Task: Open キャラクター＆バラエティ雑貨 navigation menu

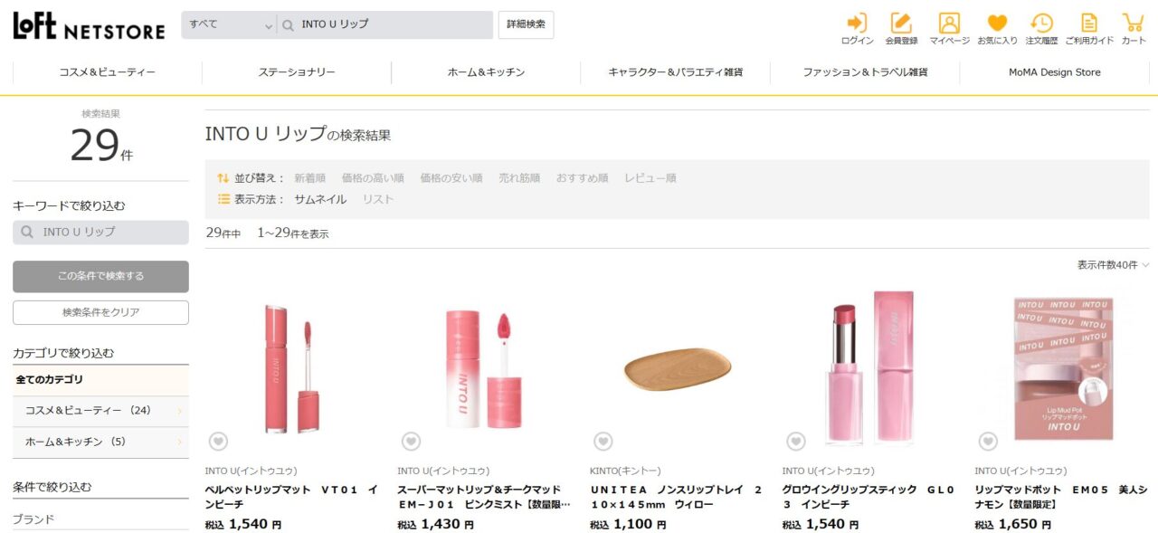Action: [676, 72]
